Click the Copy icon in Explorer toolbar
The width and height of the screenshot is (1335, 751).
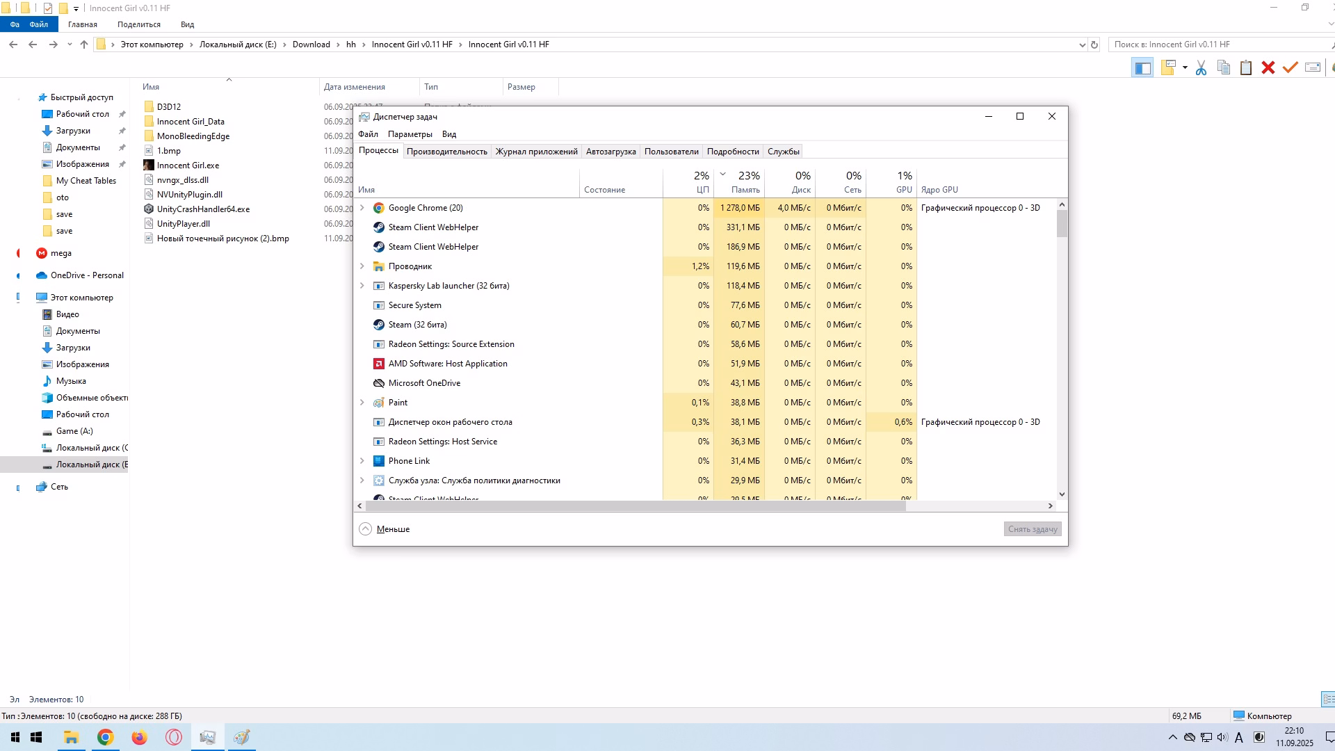pos(1224,67)
